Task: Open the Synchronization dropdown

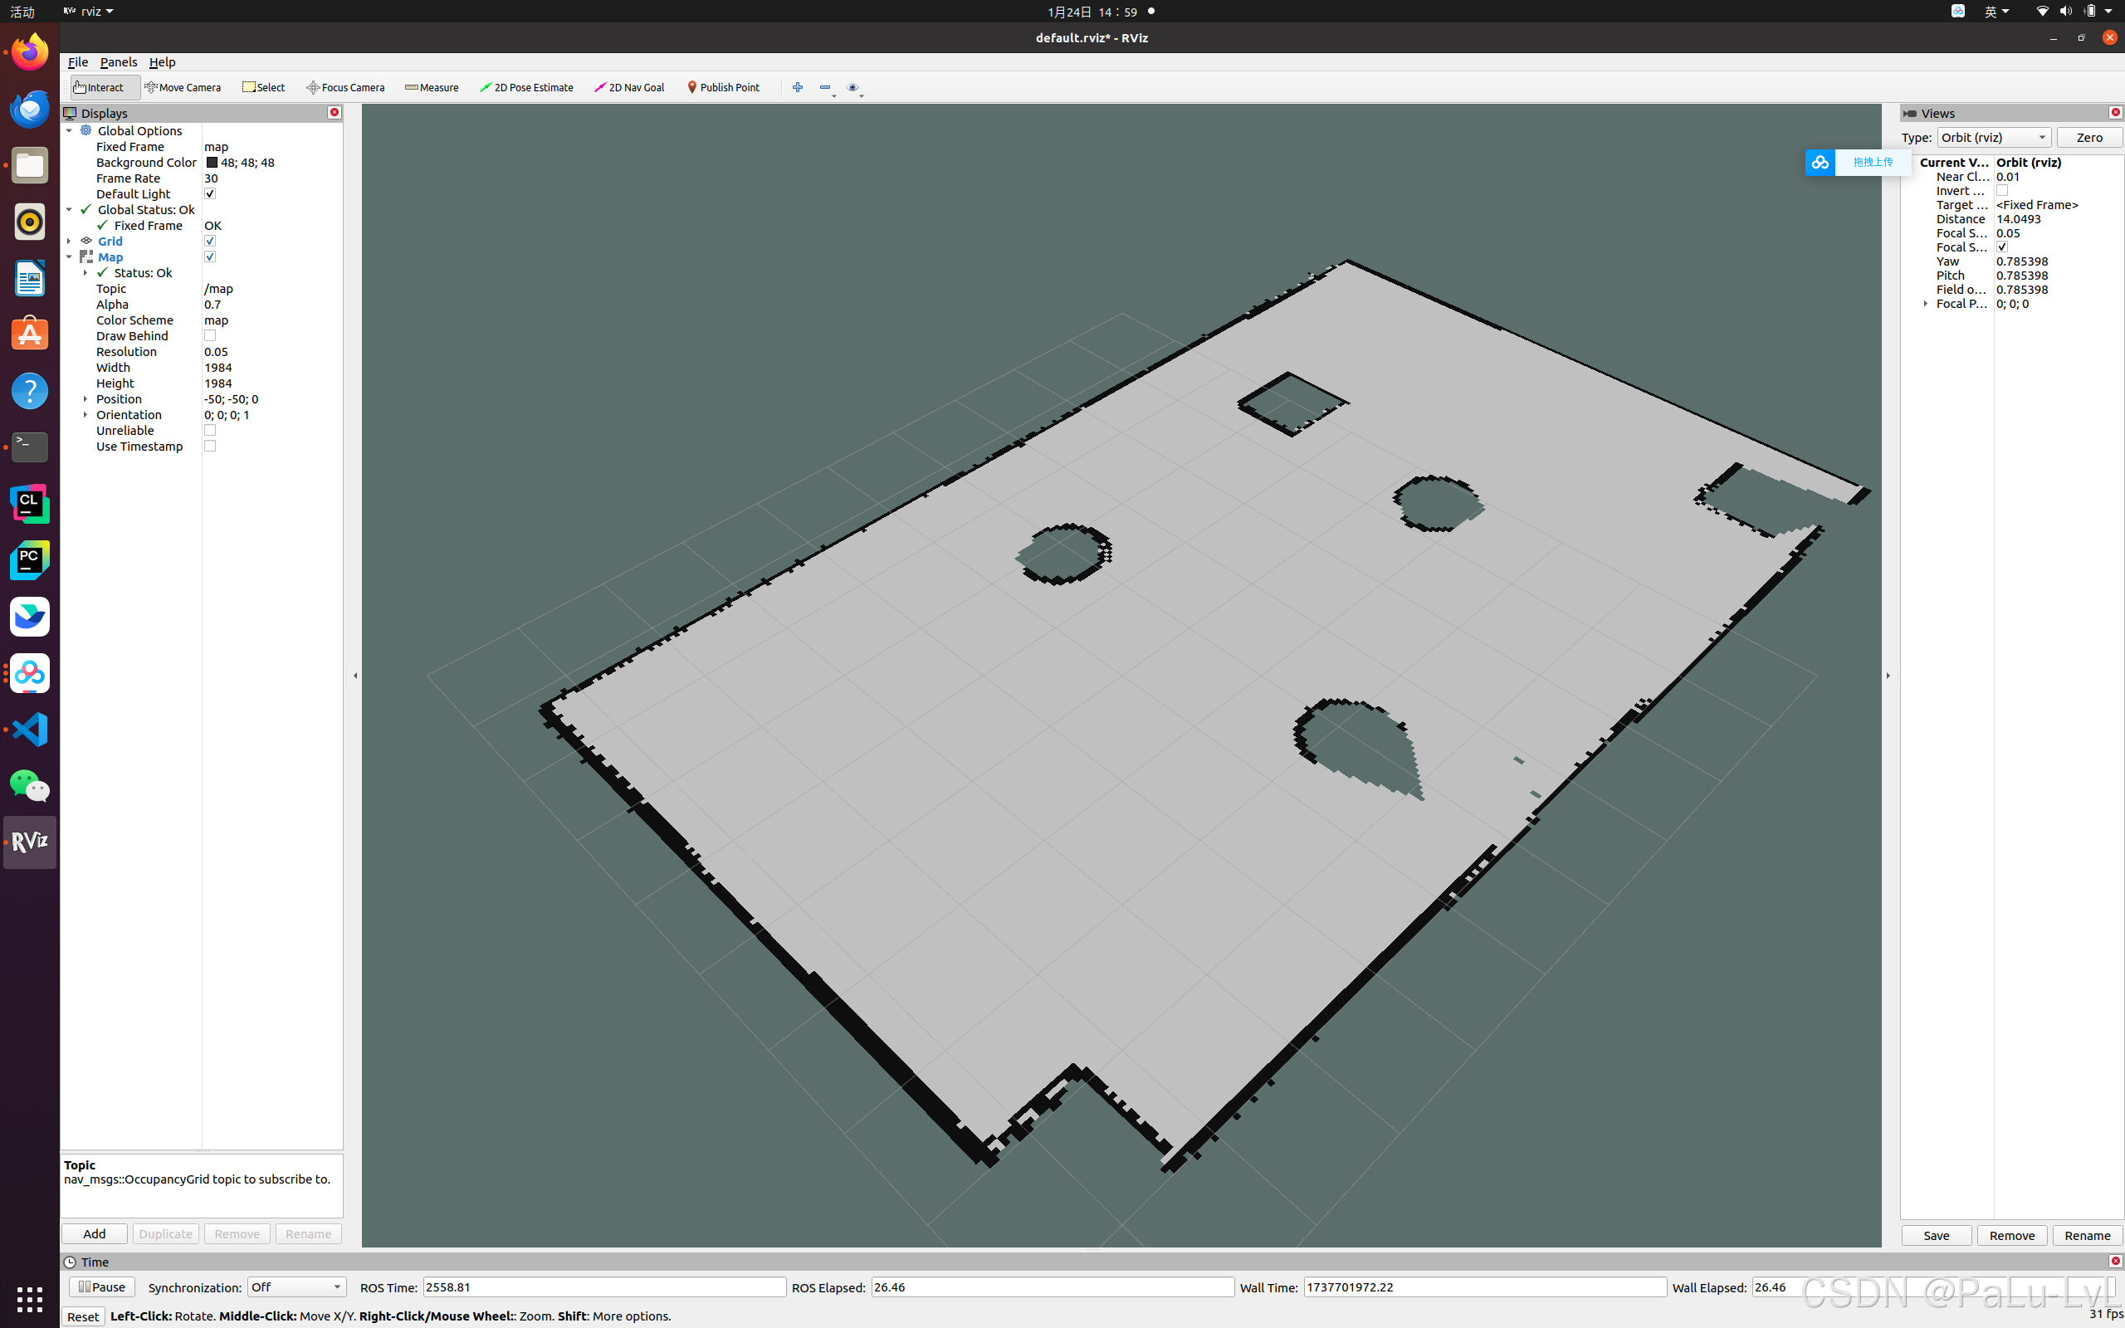Action: 296,1286
